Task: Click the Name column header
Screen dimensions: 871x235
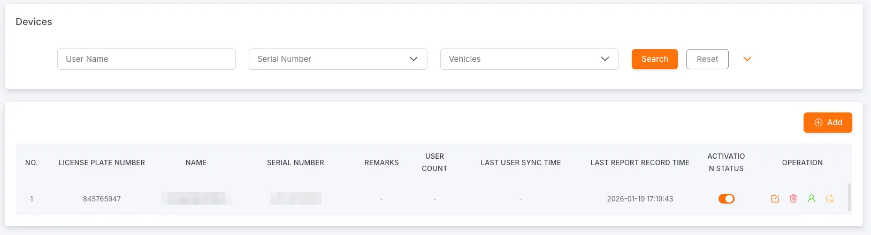Action: (196, 163)
